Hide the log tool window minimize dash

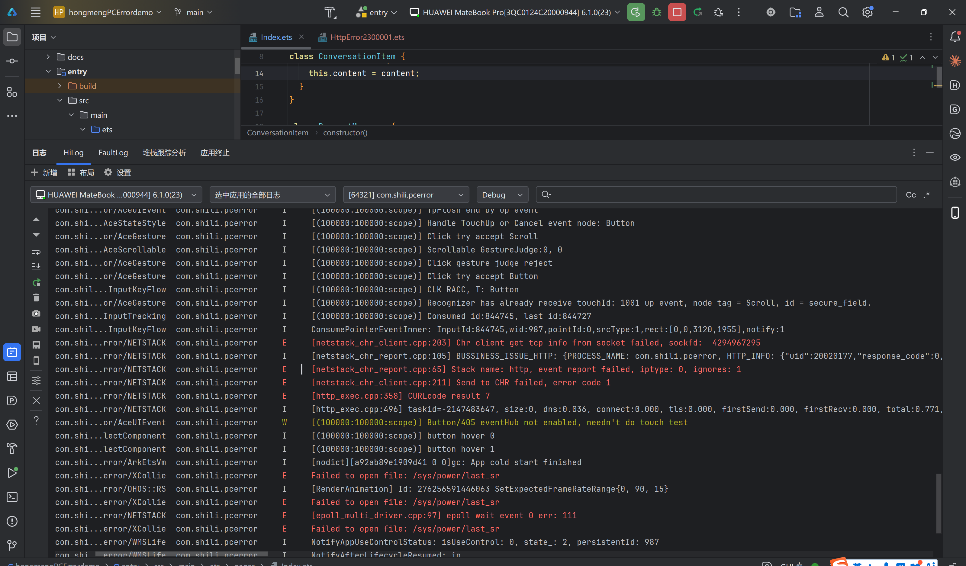[929, 153]
